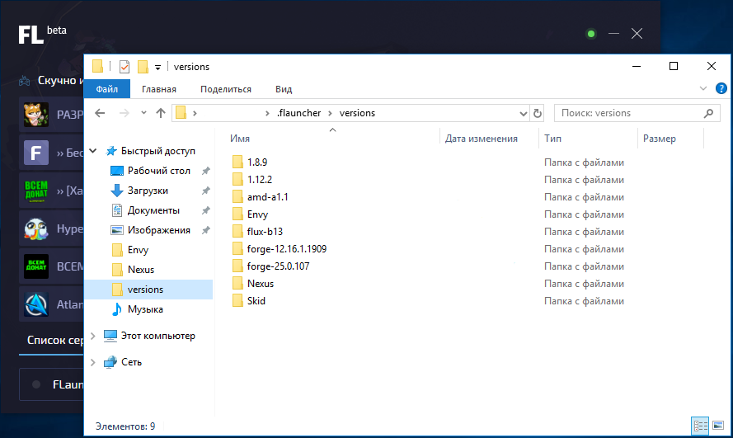Viewport: 733px width, 438px height.
Task: Open the Customize Quick Access Toolbar arrow
Action: tap(158, 68)
